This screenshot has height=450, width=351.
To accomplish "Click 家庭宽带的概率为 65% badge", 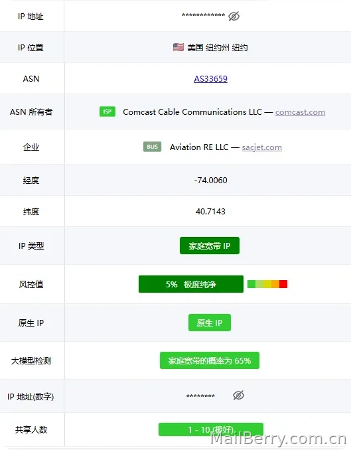I will click(x=210, y=360).
